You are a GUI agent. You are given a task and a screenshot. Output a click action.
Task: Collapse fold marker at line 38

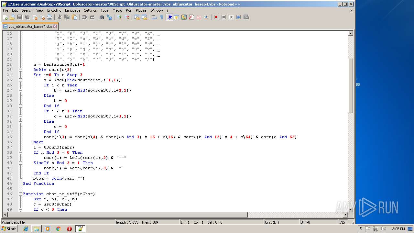20,152
